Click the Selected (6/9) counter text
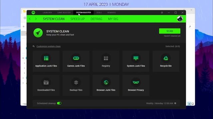 172,46
